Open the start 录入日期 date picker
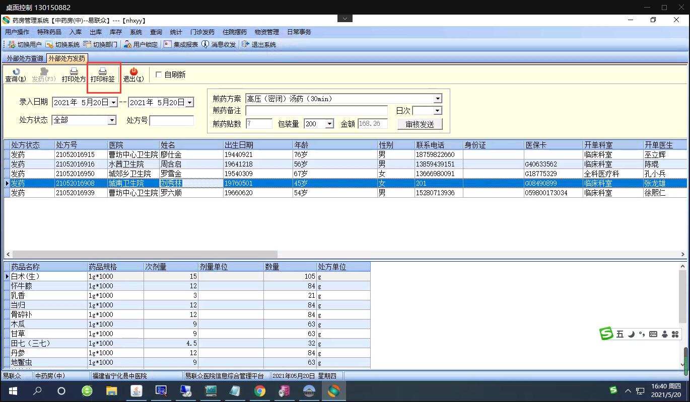The width and height of the screenshot is (690, 402). point(113,102)
